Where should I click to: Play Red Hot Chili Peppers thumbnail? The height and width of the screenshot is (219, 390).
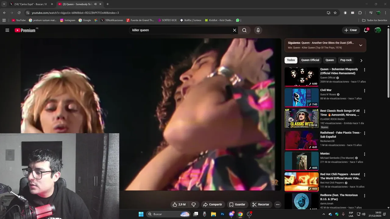[x=301, y=182]
